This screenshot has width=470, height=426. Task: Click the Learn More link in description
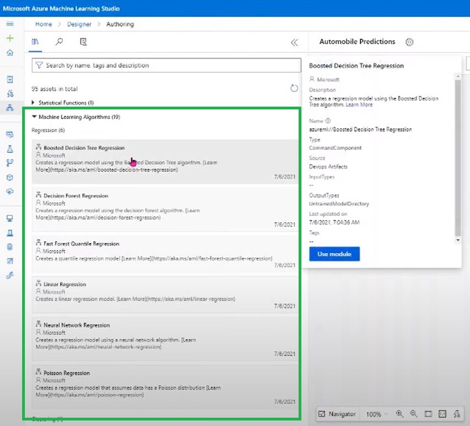[359, 104]
